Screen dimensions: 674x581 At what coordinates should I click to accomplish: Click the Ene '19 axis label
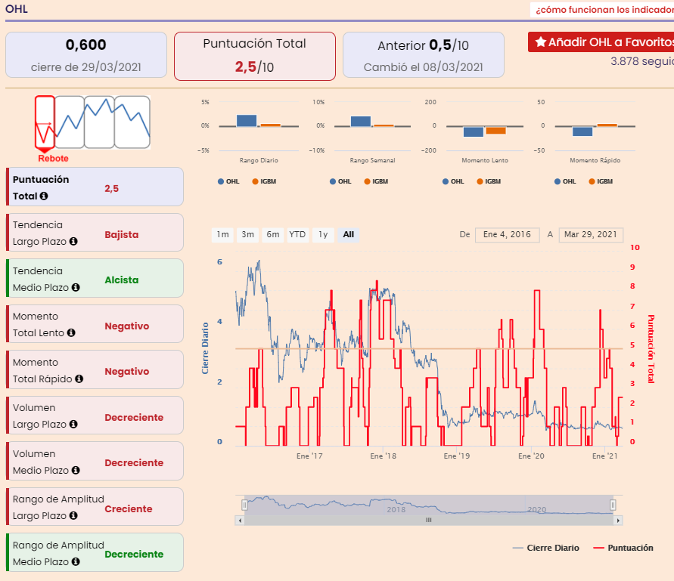[x=456, y=456]
